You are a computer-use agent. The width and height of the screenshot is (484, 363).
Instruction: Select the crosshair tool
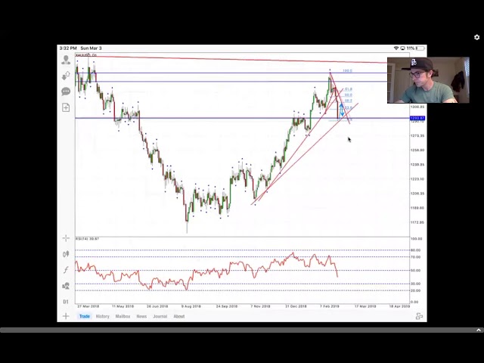(66, 238)
